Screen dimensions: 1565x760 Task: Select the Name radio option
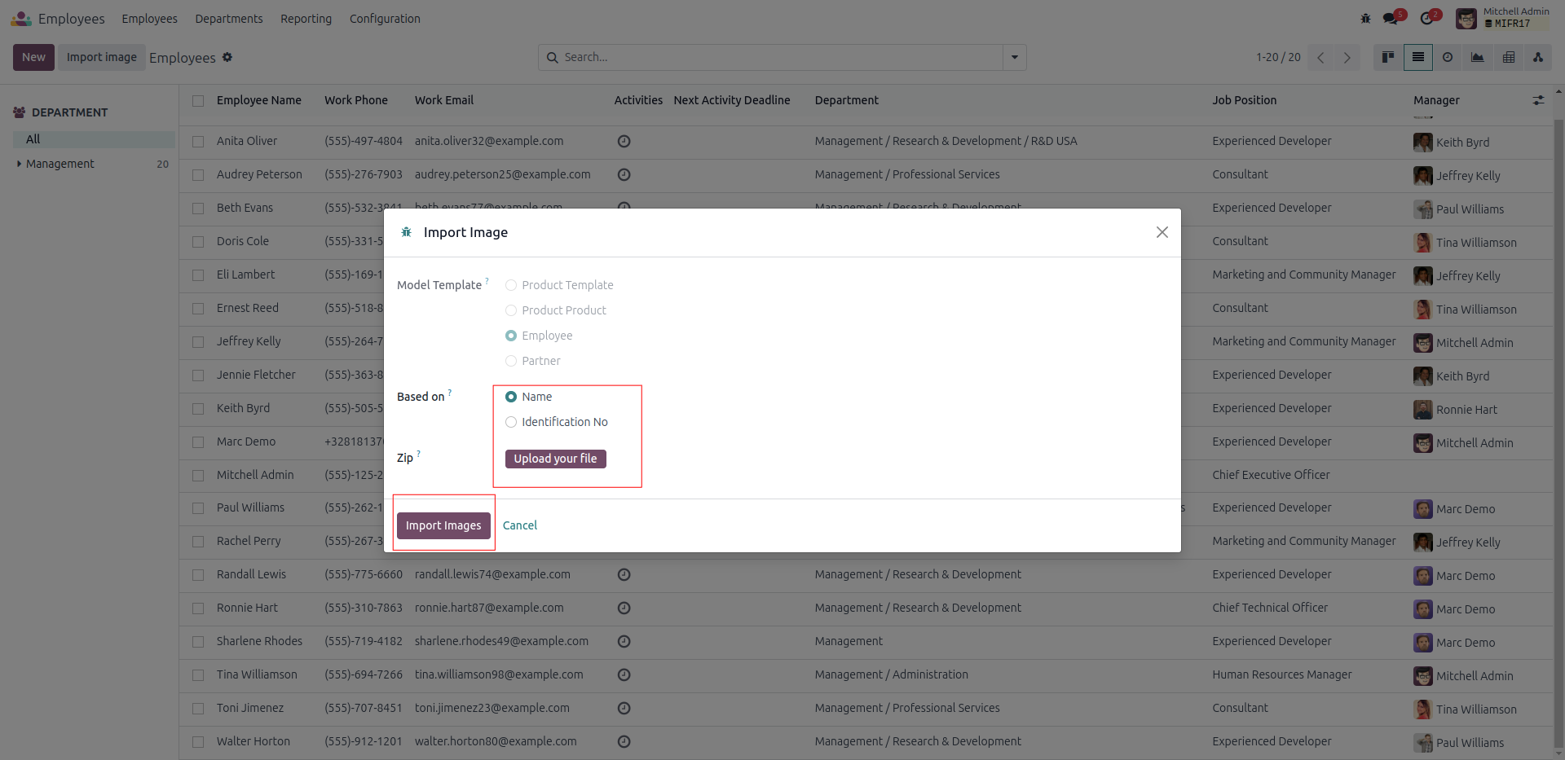511,397
